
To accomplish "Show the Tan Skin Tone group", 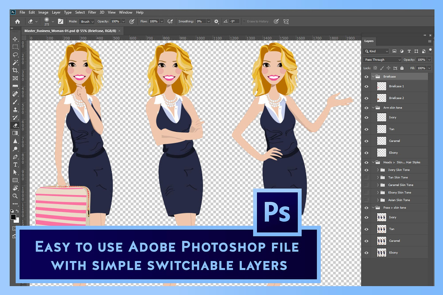I will (x=366, y=177).
